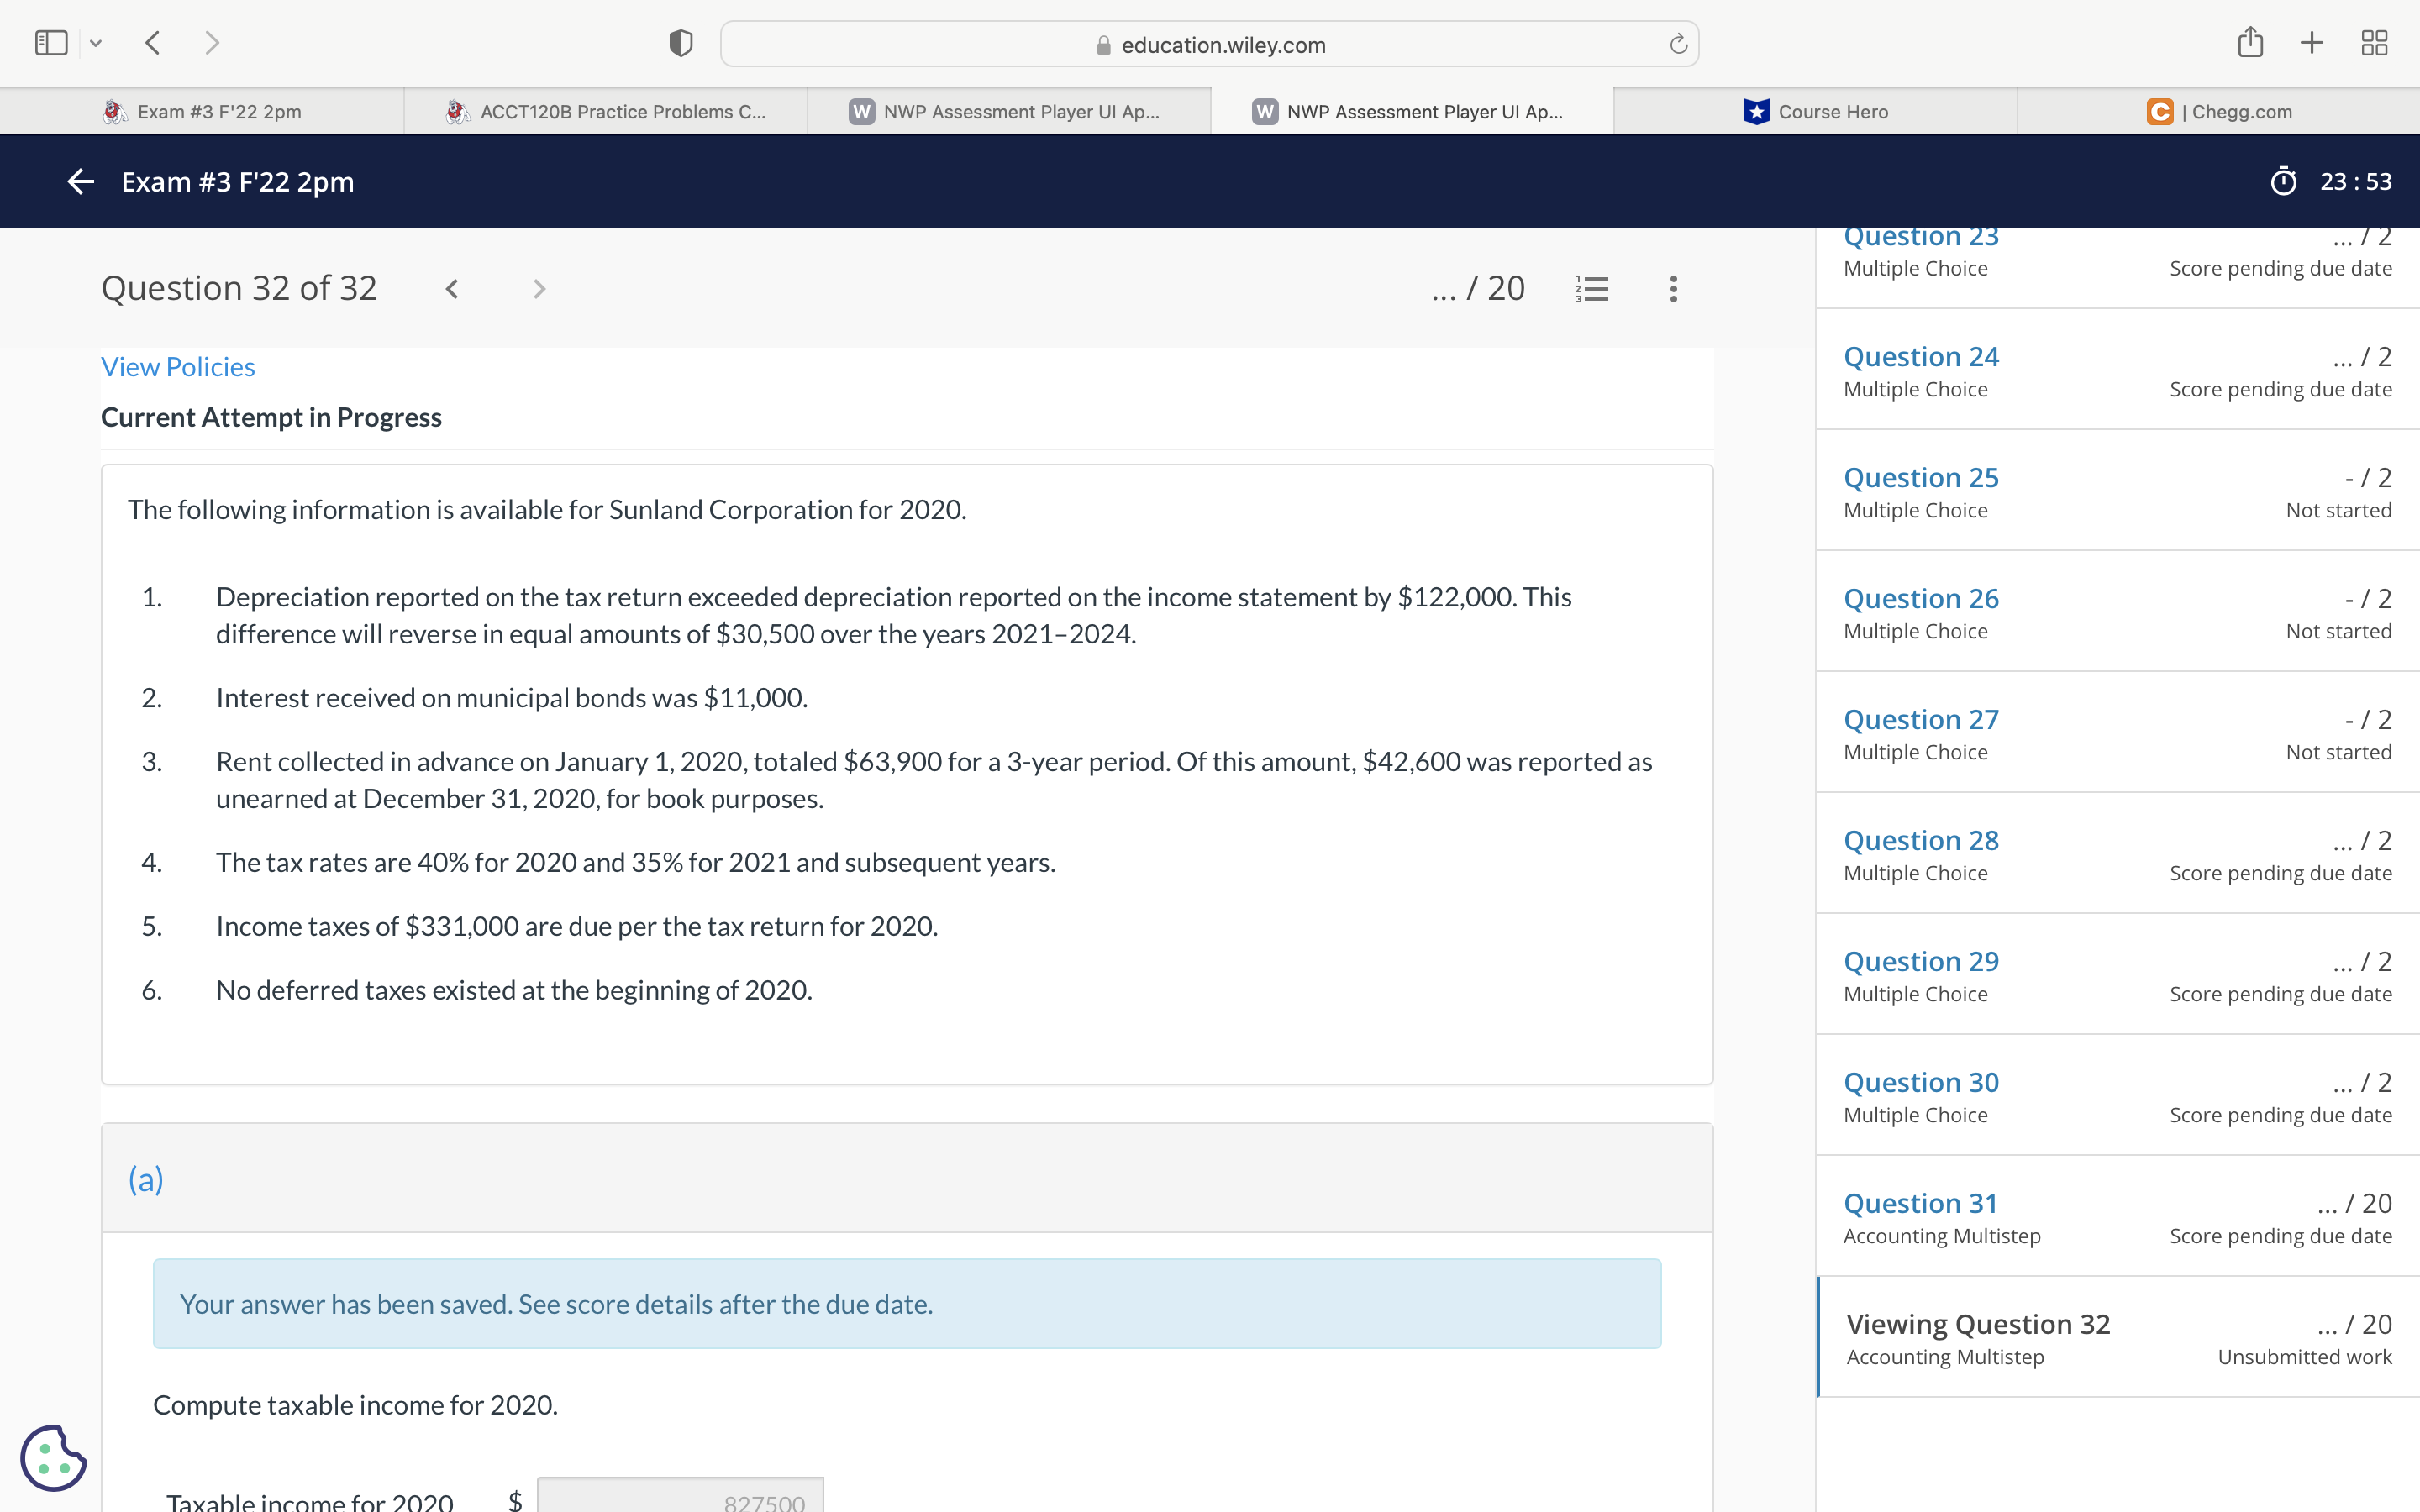Viewport: 2420px width, 1512px height.
Task: Switch to the Course Hero tab
Action: [1814, 112]
